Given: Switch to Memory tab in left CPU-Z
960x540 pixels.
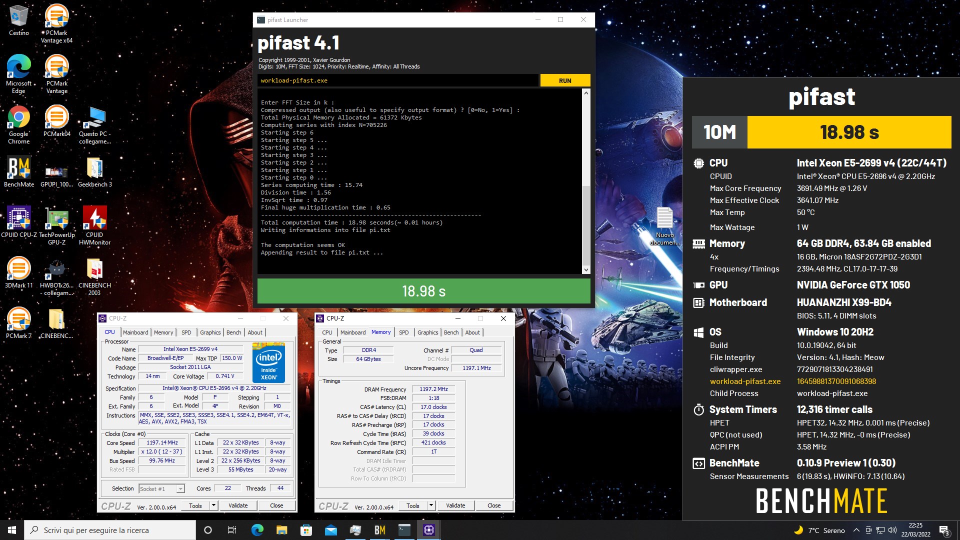Looking at the screenshot, I should [x=163, y=332].
